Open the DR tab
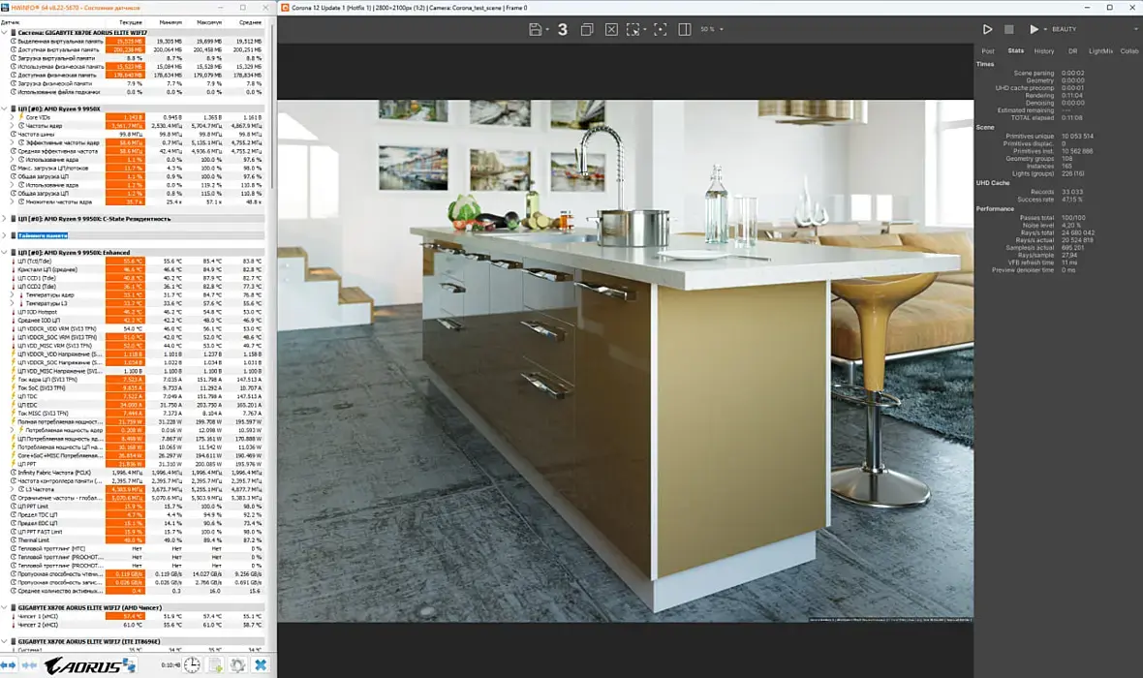1143x678 pixels. [x=1072, y=51]
